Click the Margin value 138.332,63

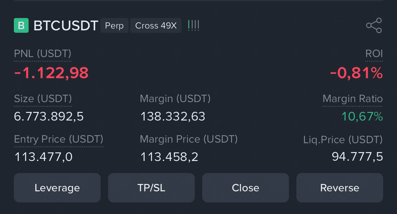[x=173, y=117]
